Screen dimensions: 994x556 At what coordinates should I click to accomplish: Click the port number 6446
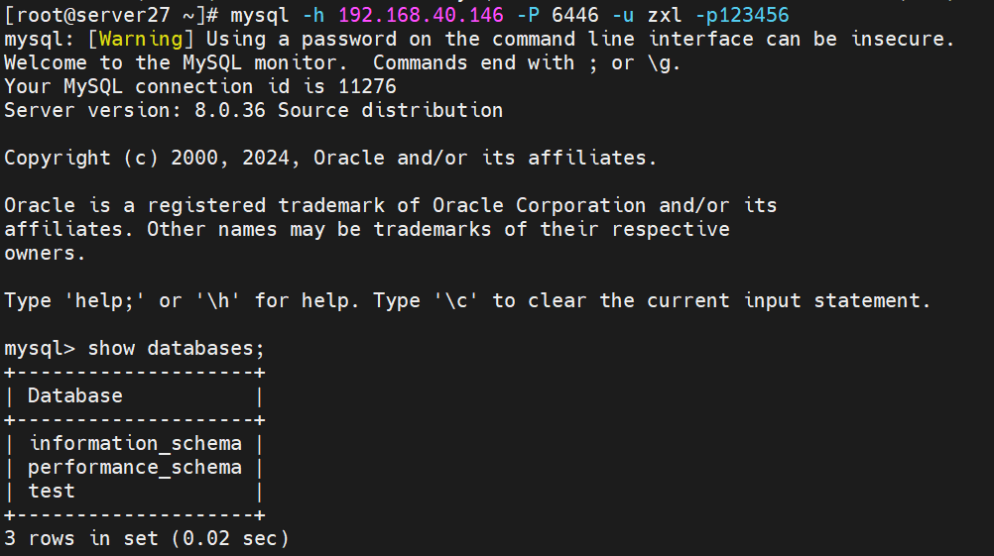pos(575,15)
